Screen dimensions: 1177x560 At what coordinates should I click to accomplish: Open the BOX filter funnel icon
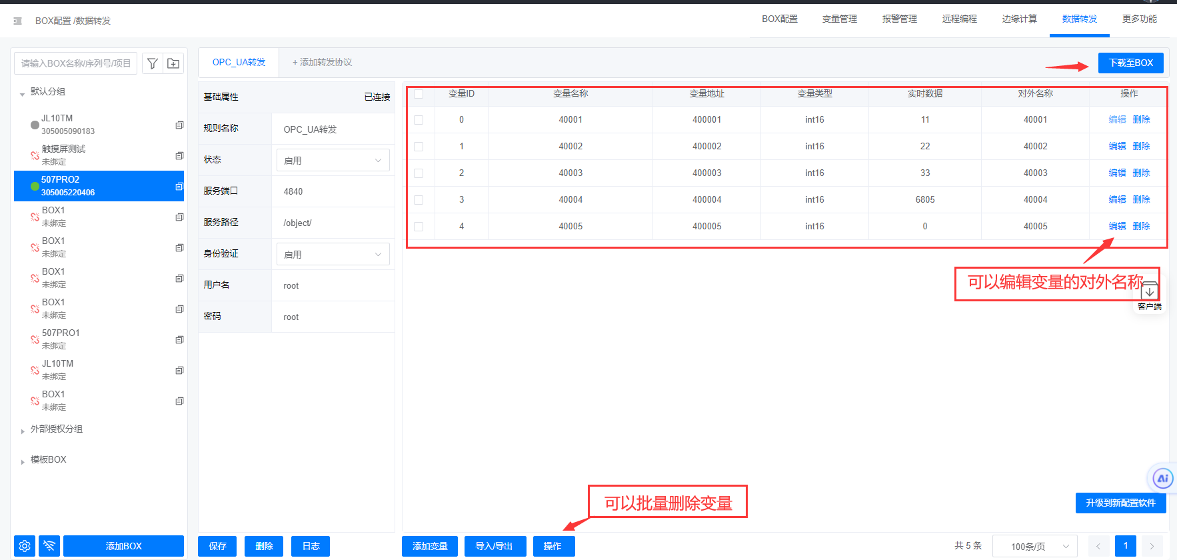point(152,63)
